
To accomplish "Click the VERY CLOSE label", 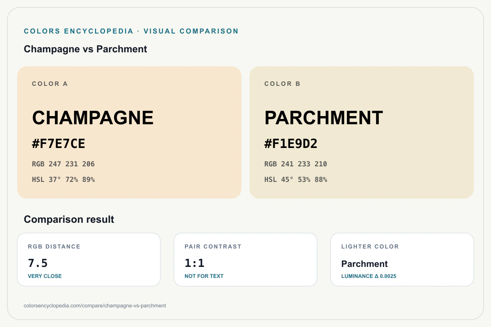I will [x=45, y=276].
